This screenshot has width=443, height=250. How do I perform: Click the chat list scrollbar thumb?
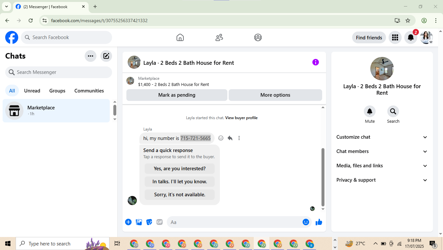pos(115,110)
